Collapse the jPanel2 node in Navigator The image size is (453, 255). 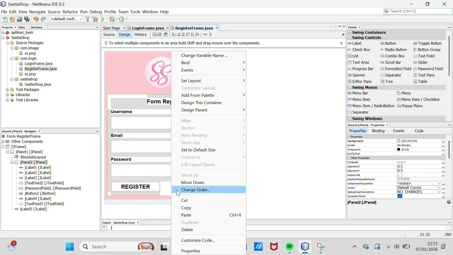[x=12, y=162]
